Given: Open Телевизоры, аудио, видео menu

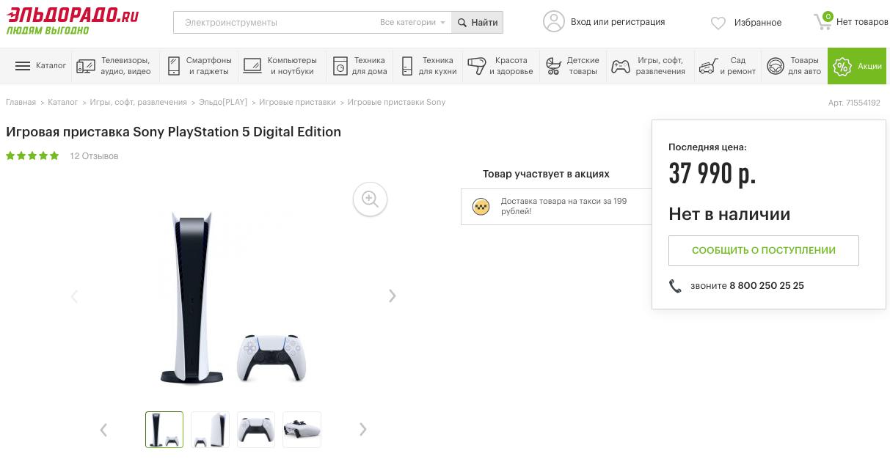Looking at the screenshot, I should (x=114, y=66).
